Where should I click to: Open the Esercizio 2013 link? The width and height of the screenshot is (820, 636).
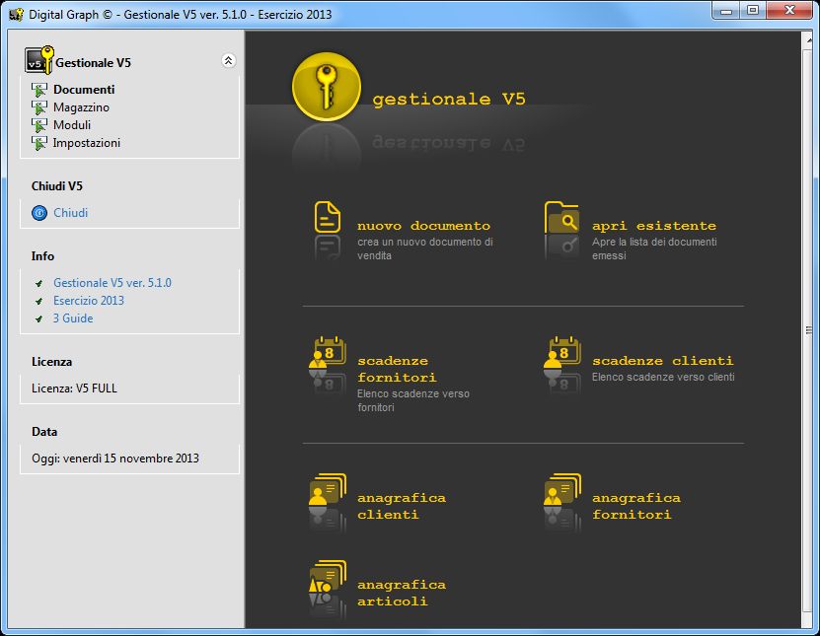pyautogui.click(x=89, y=301)
